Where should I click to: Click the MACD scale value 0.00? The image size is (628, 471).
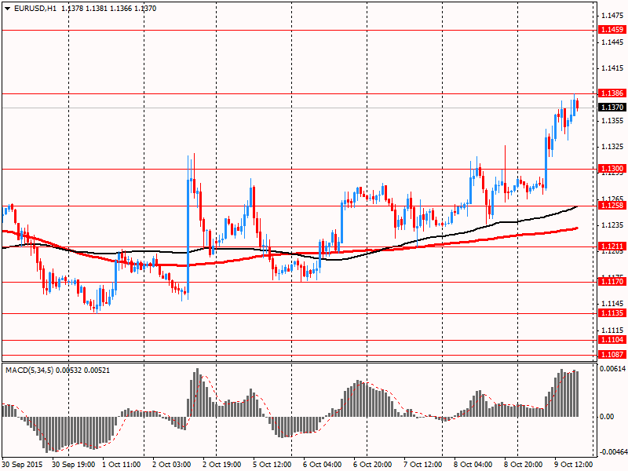click(607, 417)
